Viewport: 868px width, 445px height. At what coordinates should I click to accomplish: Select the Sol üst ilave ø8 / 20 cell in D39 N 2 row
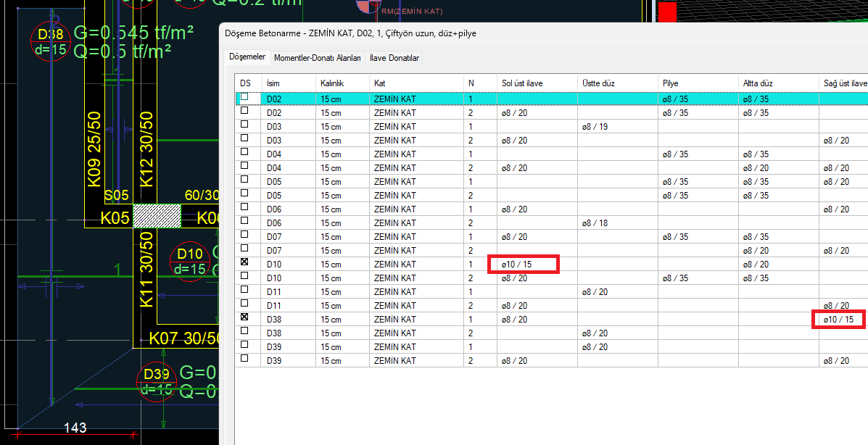point(537,361)
